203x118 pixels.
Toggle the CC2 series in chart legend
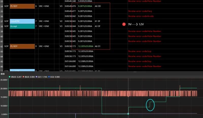point(54,77)
